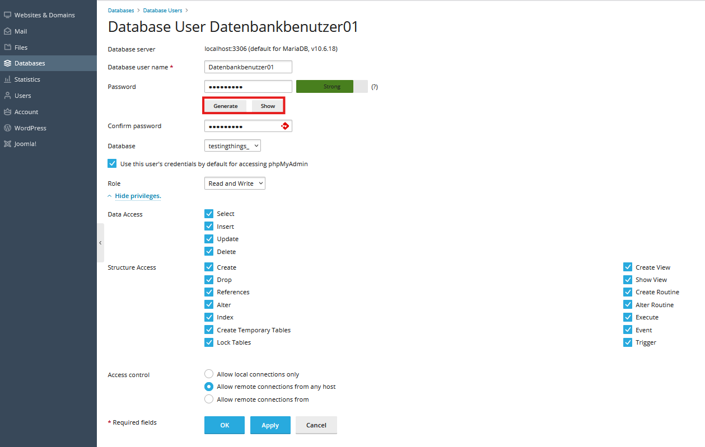Click the Database user name input field
Viewport: 705px width, 447px height.
248,67
